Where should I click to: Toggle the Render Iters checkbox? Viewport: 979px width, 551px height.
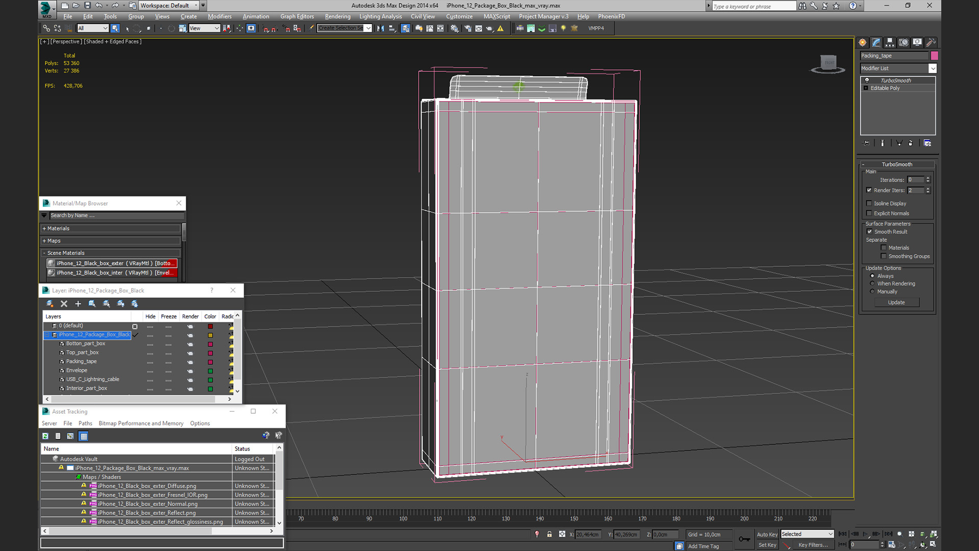[x=869, y=190]
